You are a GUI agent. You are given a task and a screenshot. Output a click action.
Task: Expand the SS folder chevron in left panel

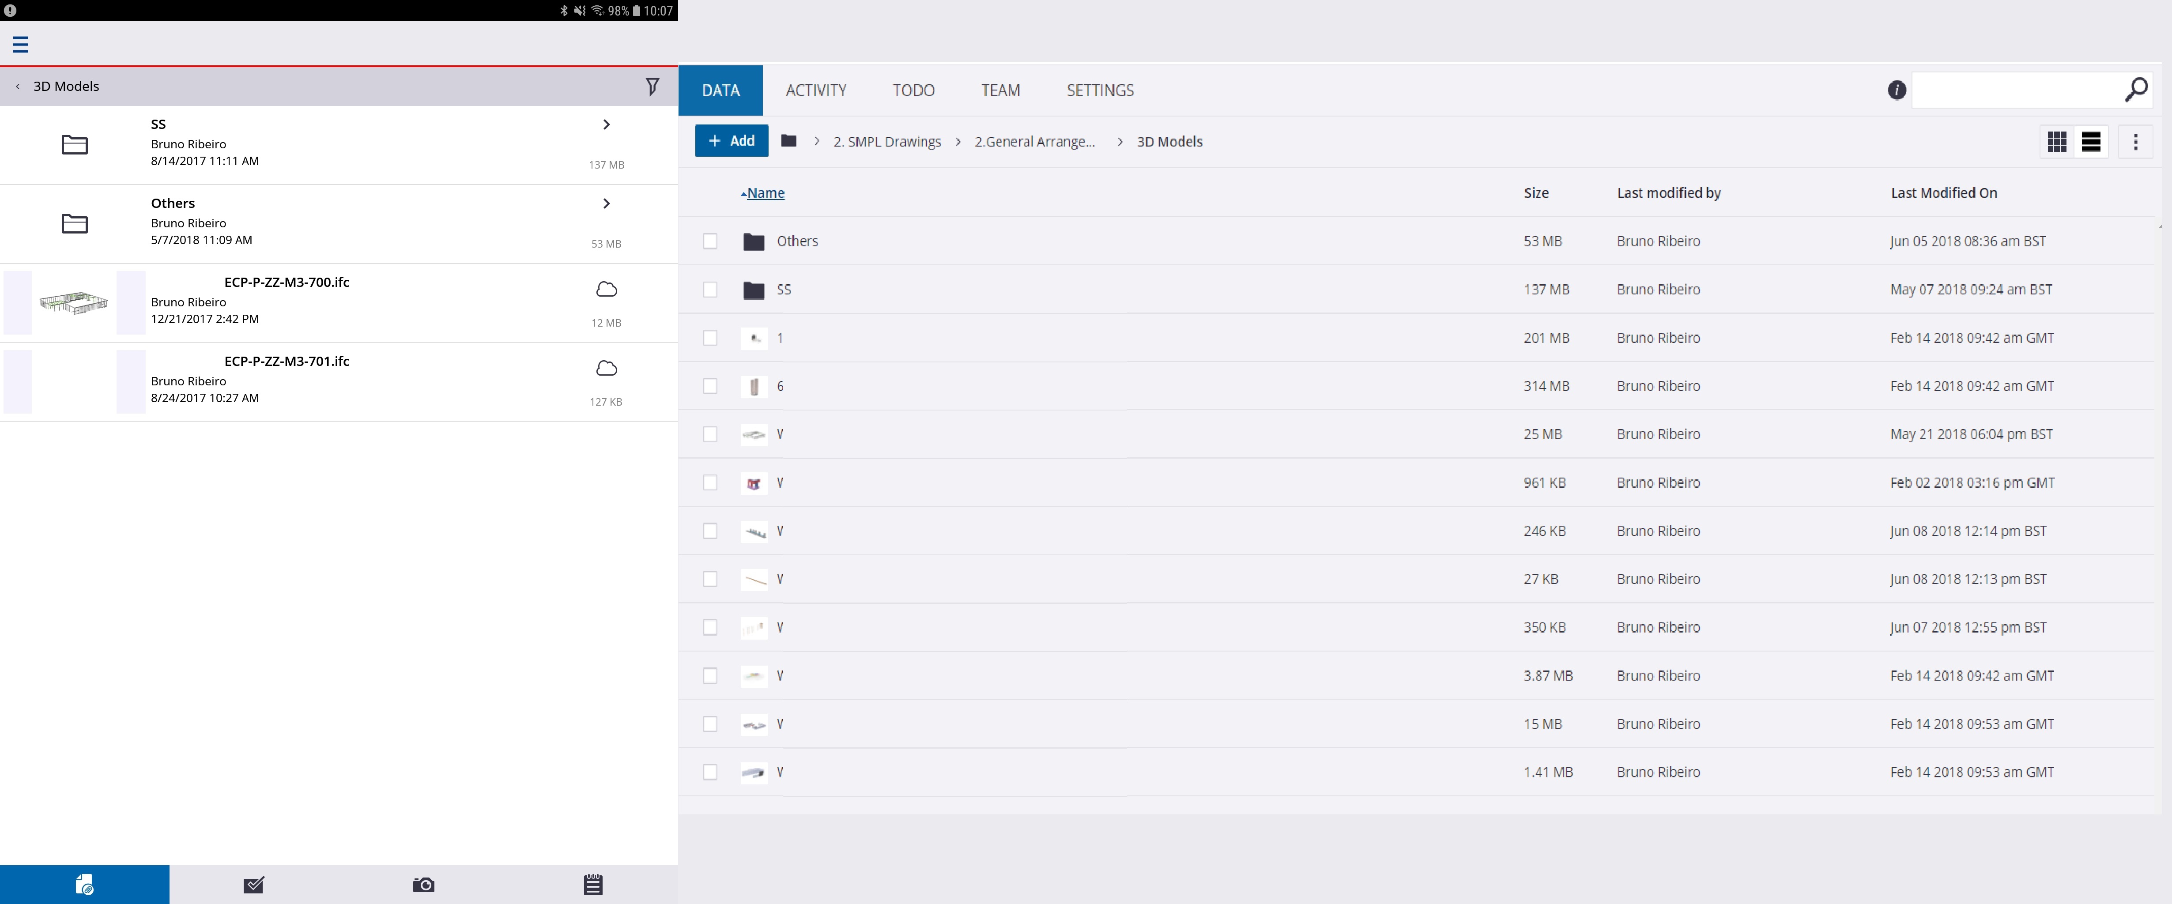pos(606,124)
